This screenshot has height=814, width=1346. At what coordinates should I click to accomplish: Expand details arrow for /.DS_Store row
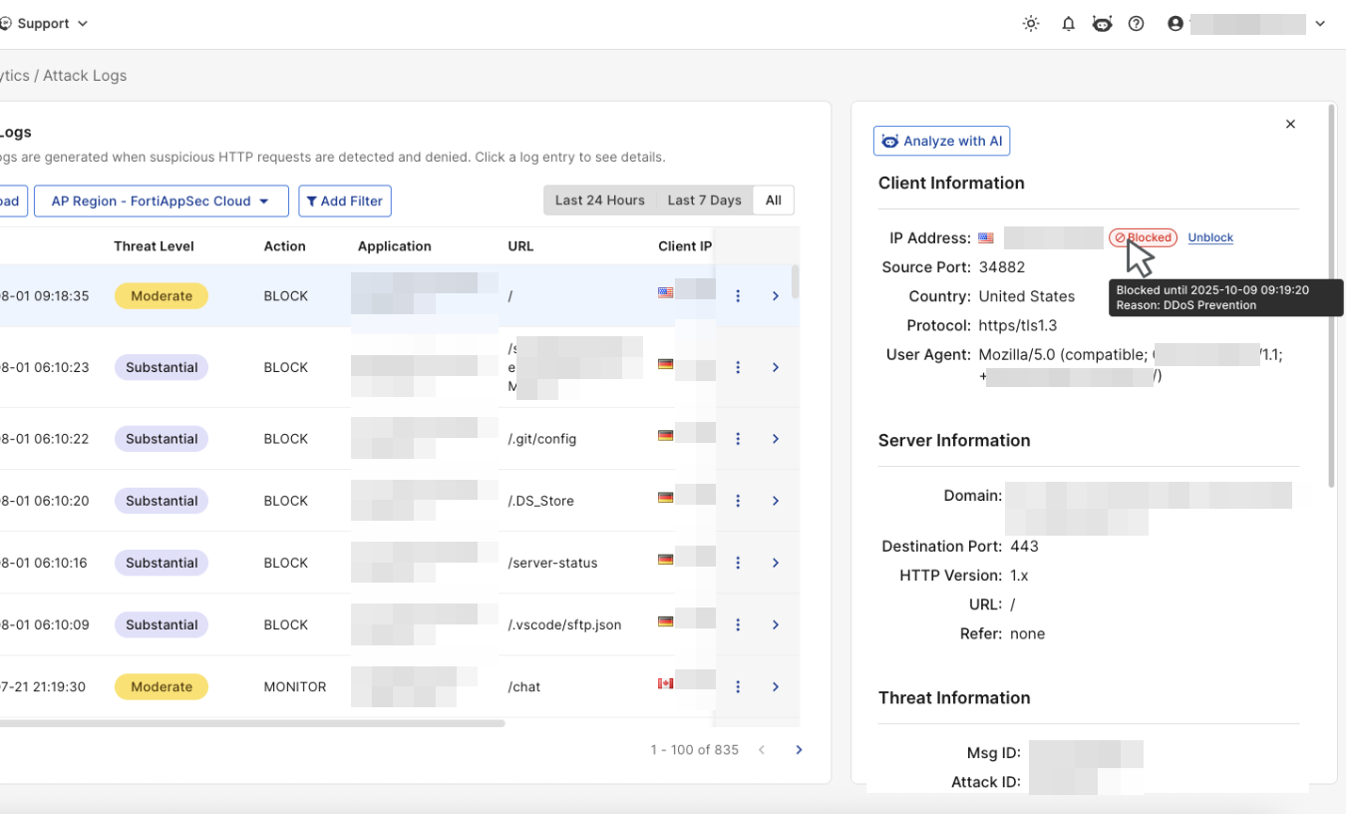pyautogui.click(x=775, y=501)
